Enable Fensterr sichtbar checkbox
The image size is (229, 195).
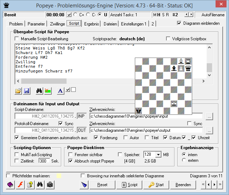[70, 154]
